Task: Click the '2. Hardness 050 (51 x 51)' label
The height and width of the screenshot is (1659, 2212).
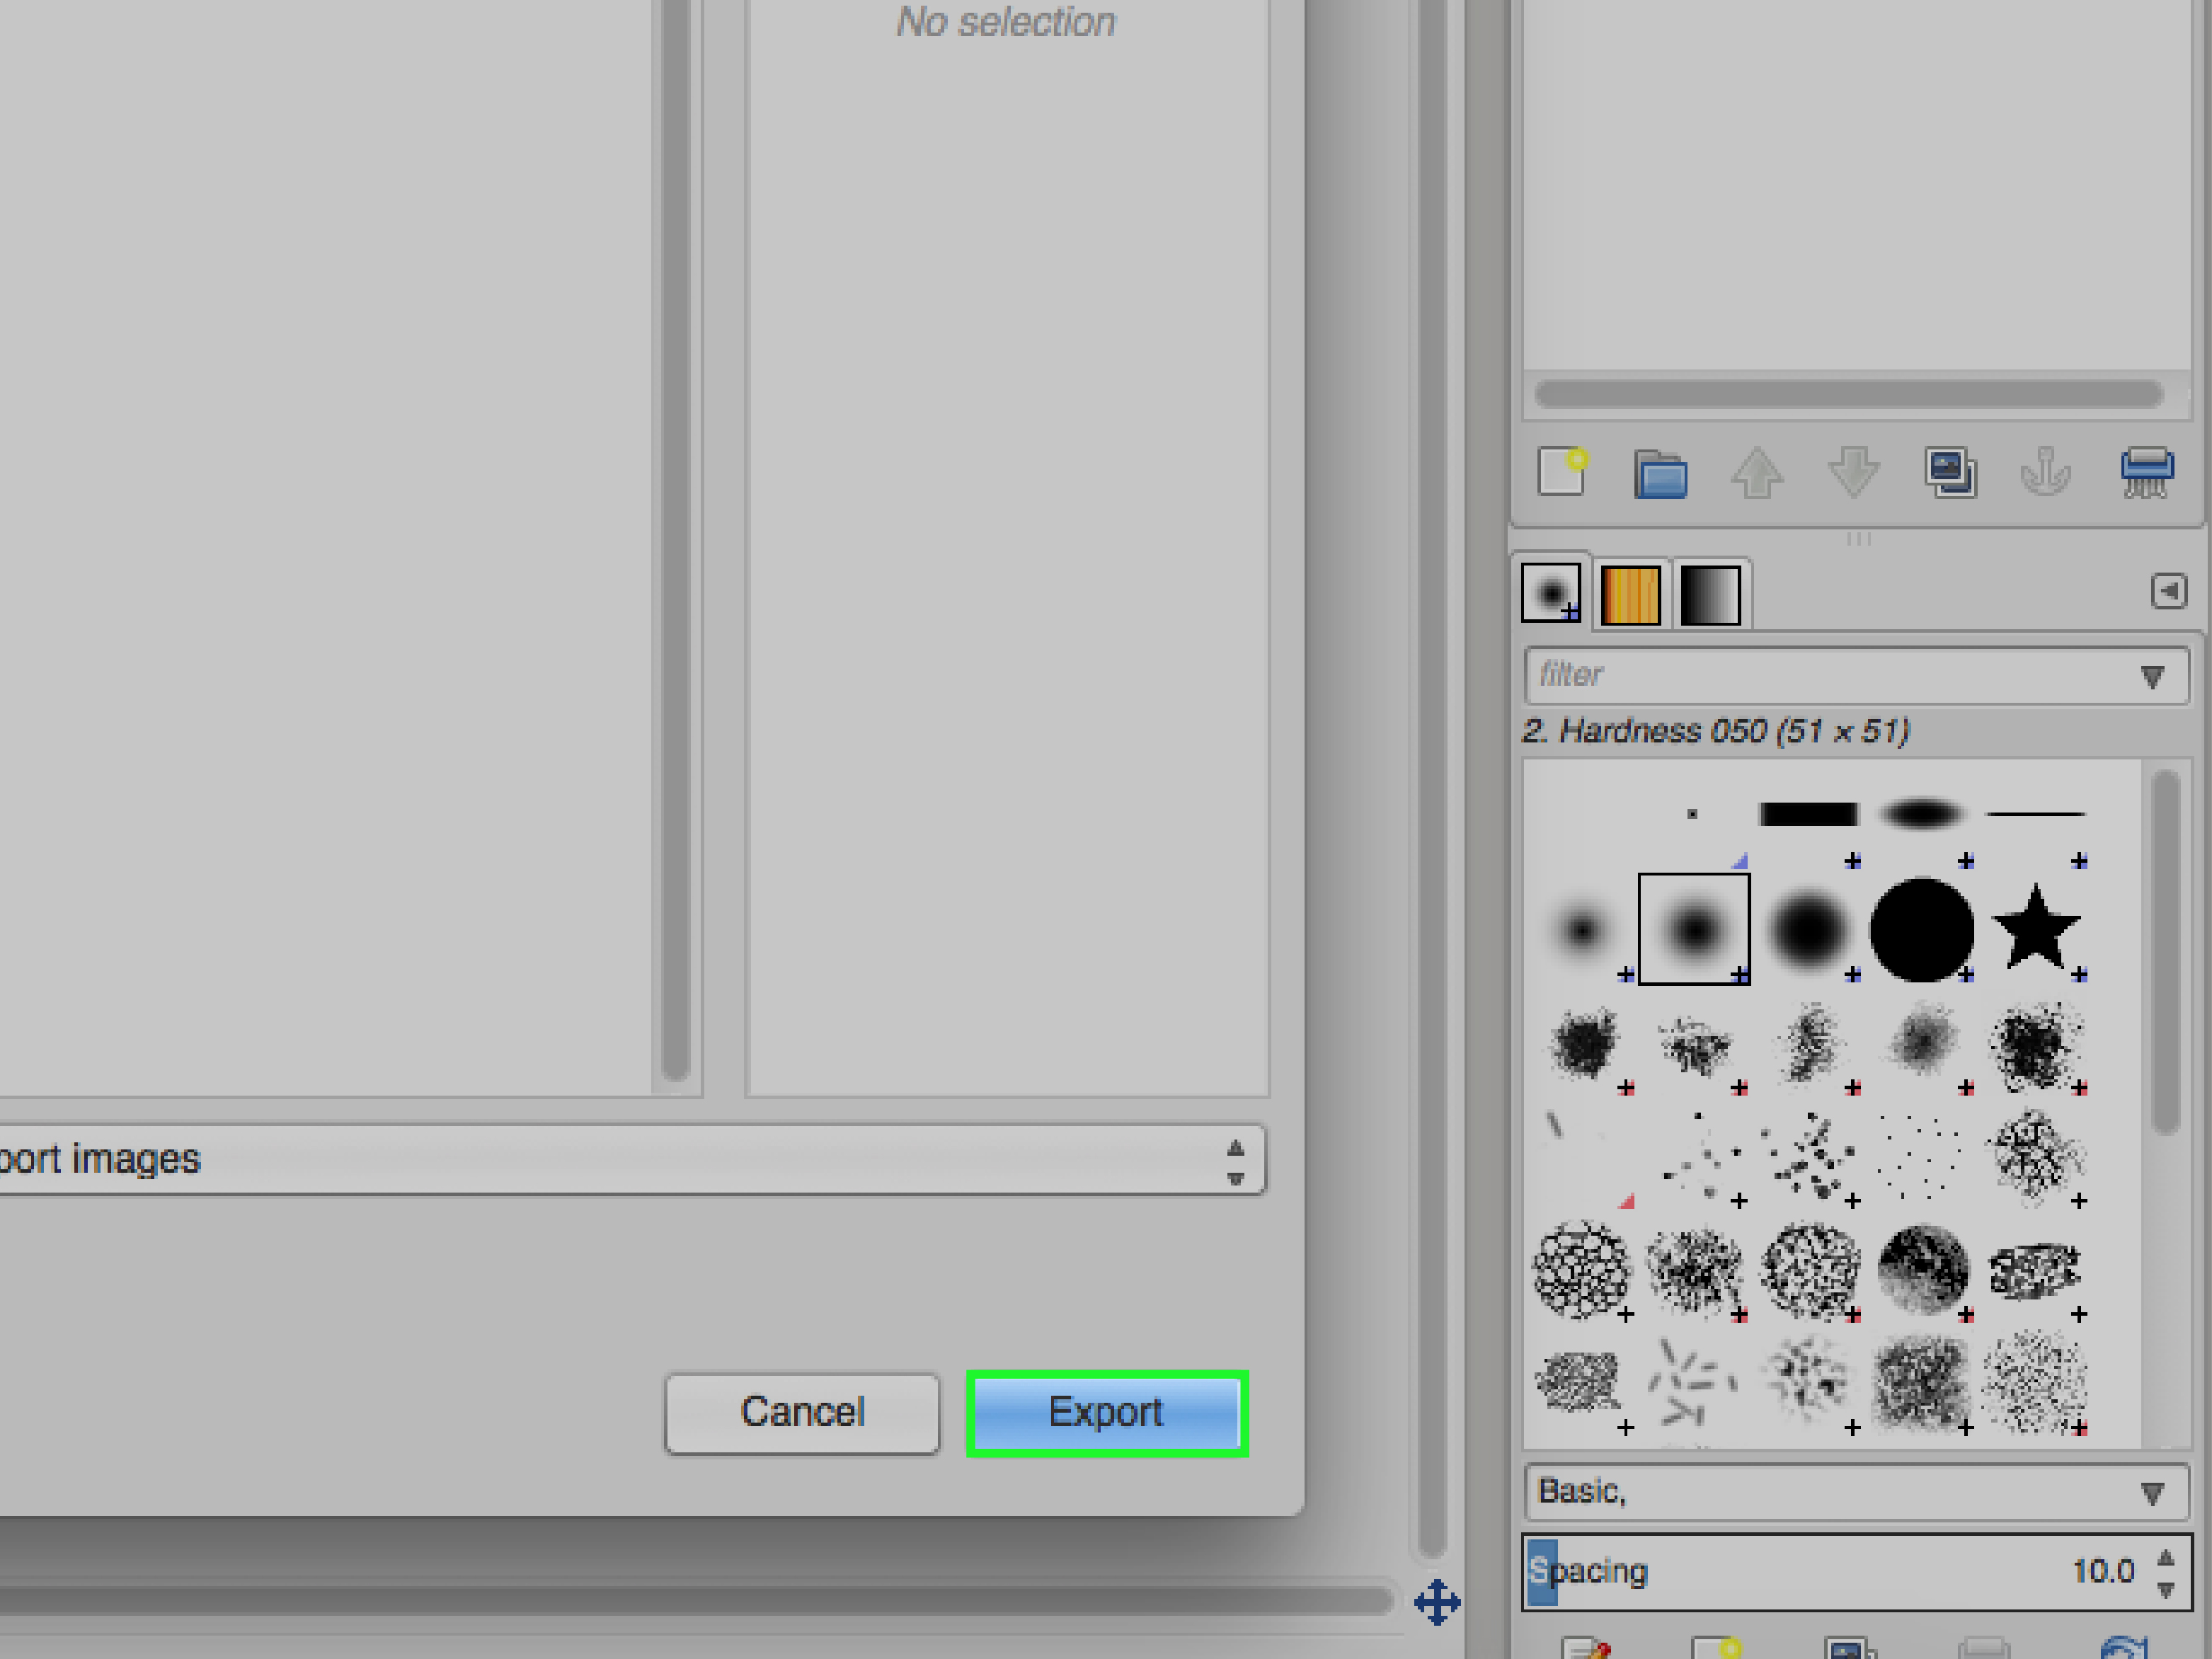Action: click(x=1715, y=731)
